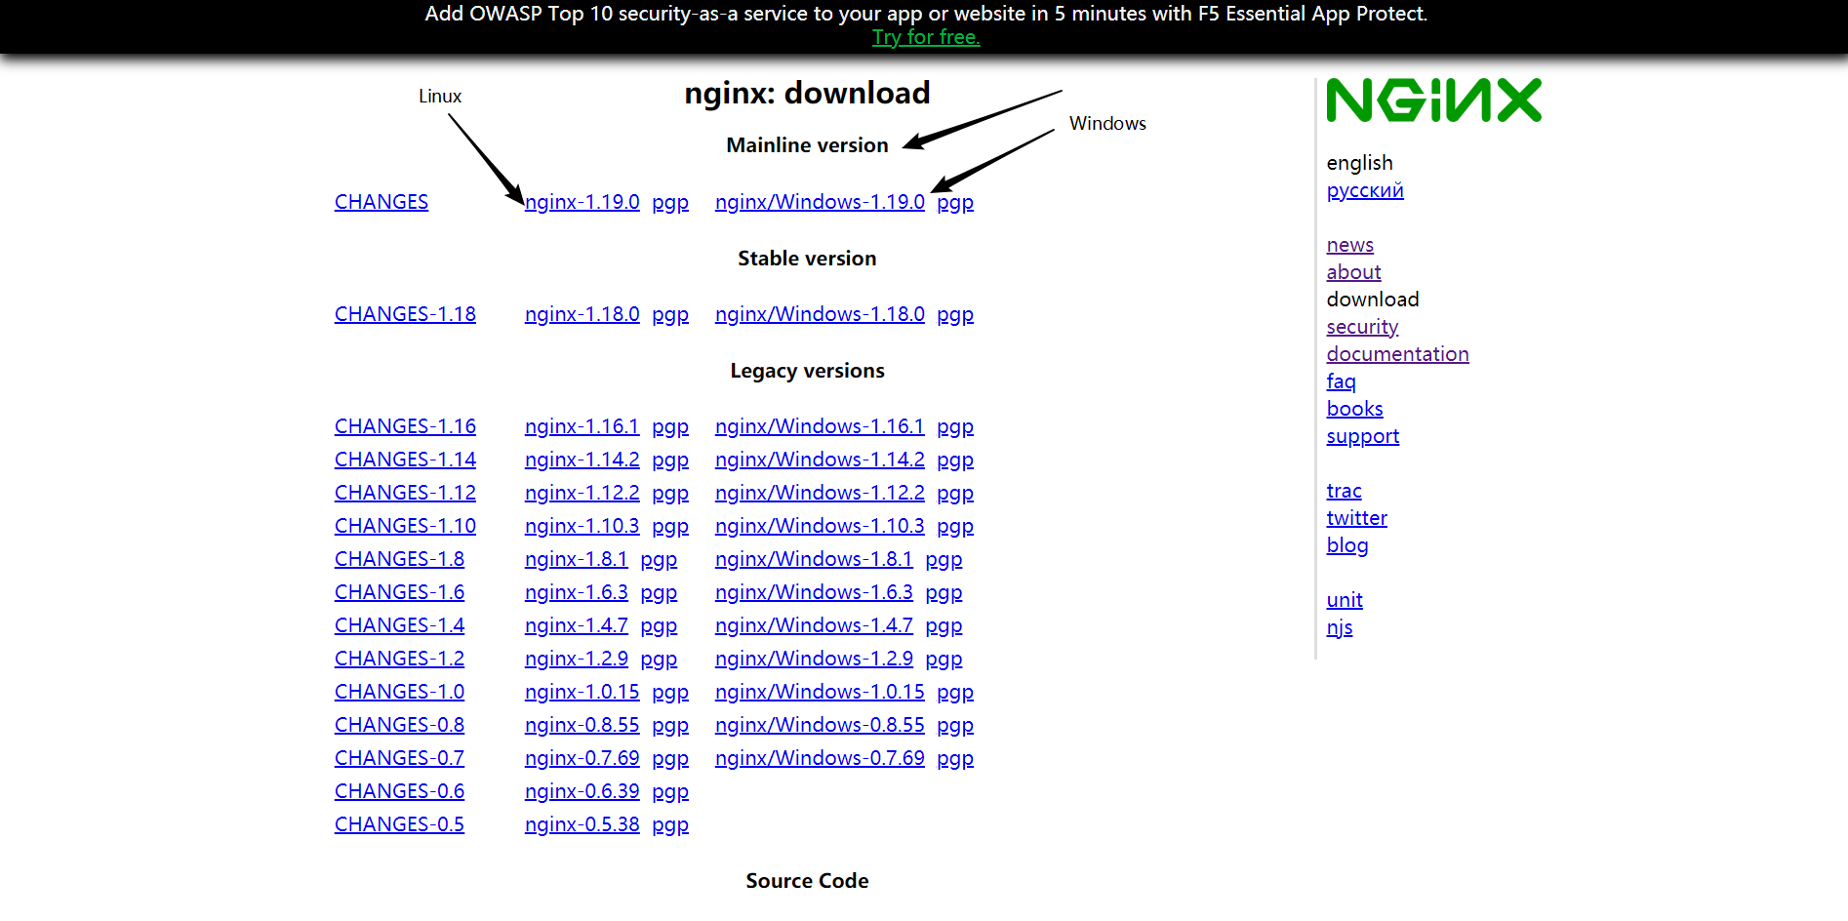
Task: Download nginx/Windows-1.19.0 build
Action: [x=820, y=201]
